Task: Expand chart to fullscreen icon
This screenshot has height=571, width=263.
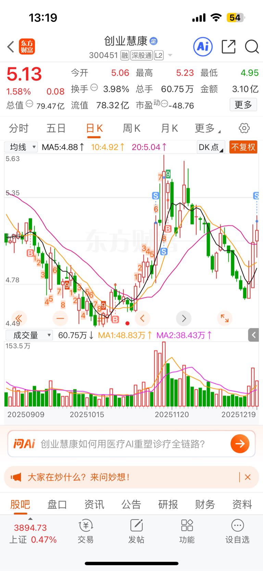Action: pos(225,318)
